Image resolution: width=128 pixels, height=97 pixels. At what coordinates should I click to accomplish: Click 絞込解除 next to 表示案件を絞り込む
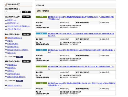coord(26,17)
